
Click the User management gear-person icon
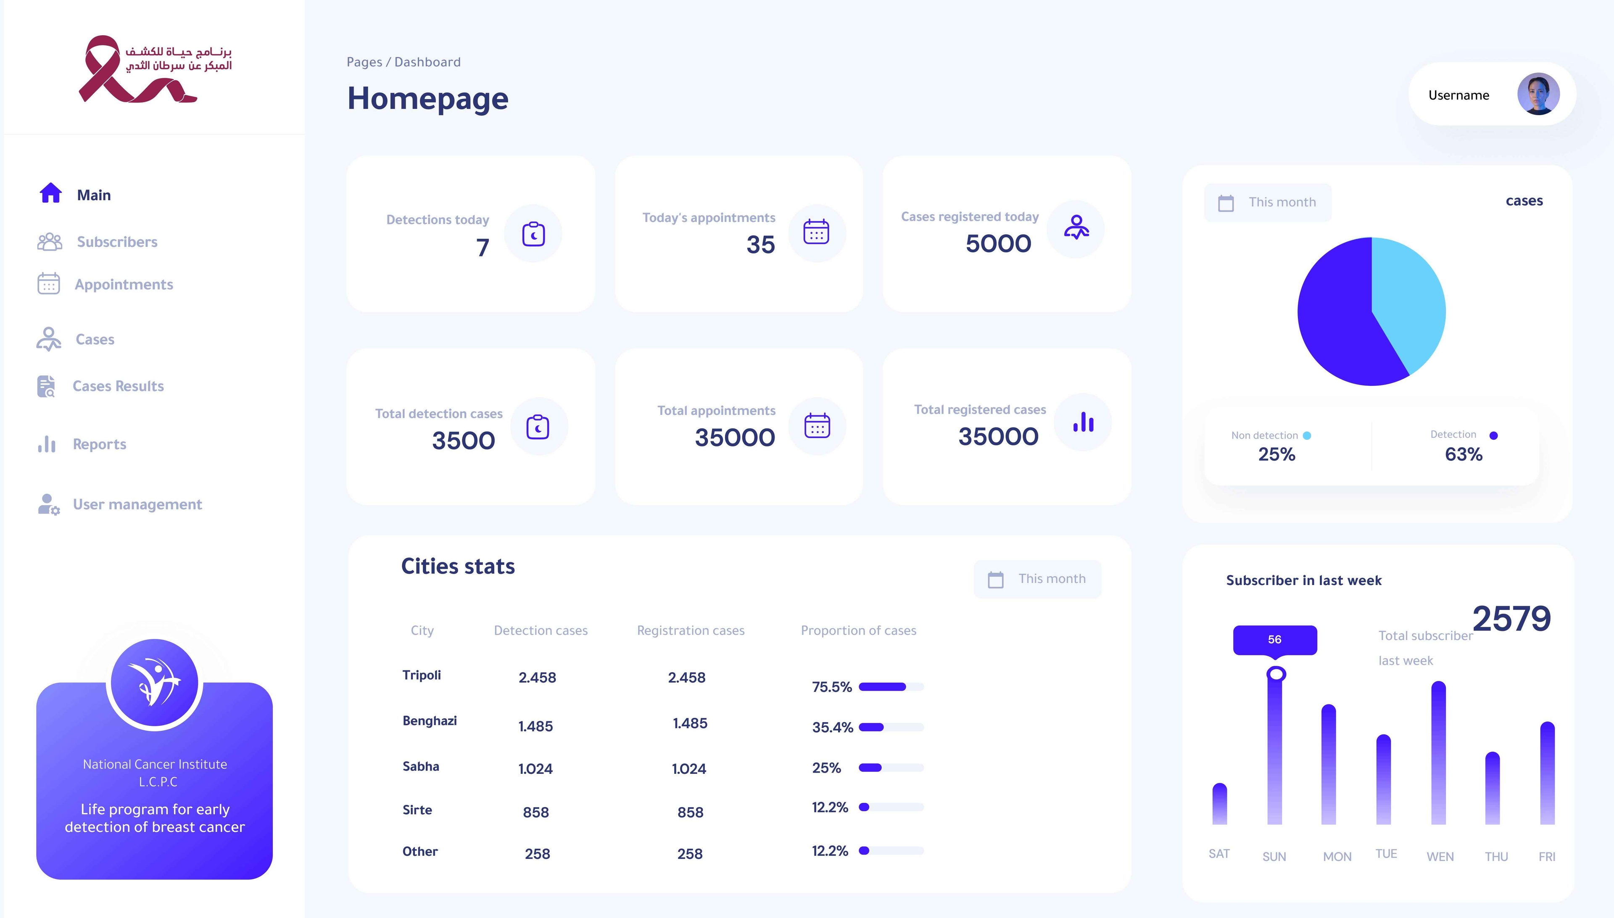tap(48, 504)
